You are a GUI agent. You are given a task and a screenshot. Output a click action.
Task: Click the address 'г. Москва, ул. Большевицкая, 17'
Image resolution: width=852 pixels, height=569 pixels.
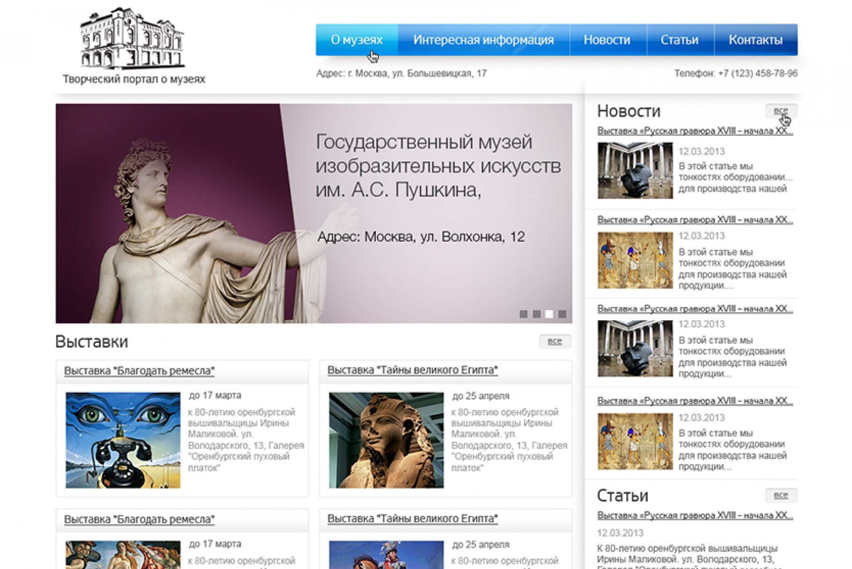point(417,73)
